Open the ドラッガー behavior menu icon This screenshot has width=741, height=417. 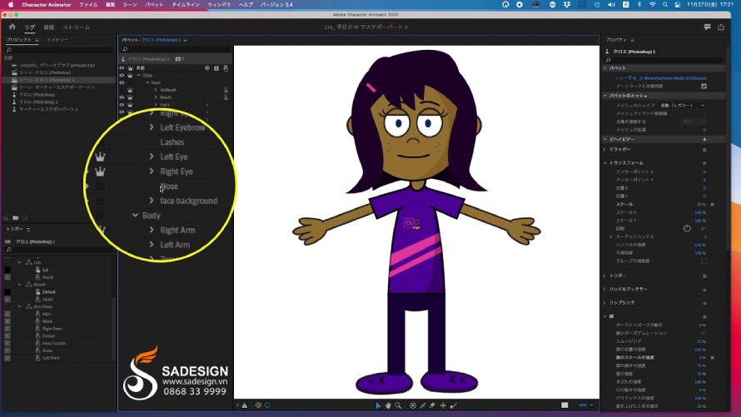[704, 150]
